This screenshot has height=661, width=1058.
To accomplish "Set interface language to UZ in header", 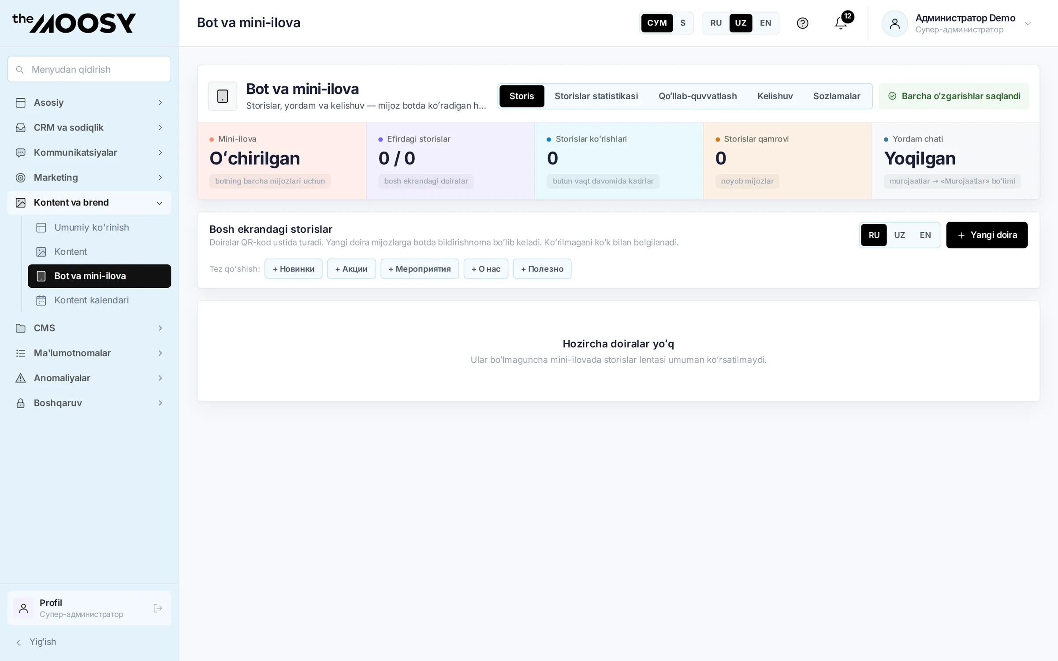I will click(x=741, y=23).
